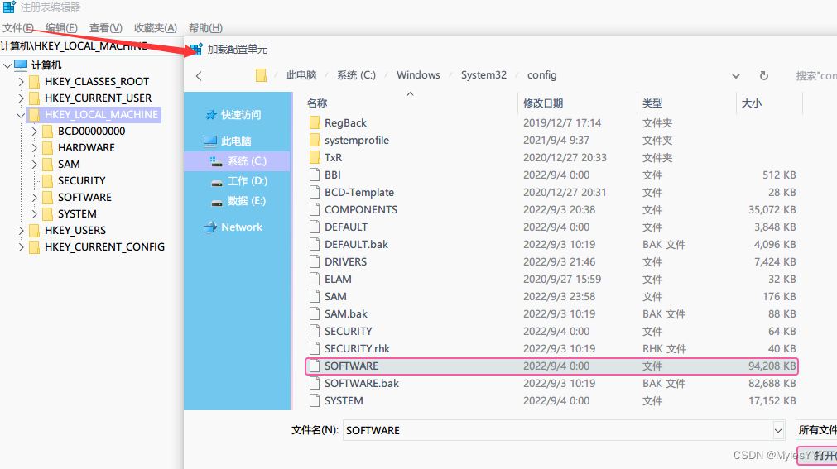Click the Load Hive dialog title icon
837x469 pixels.
click(196, 49)
